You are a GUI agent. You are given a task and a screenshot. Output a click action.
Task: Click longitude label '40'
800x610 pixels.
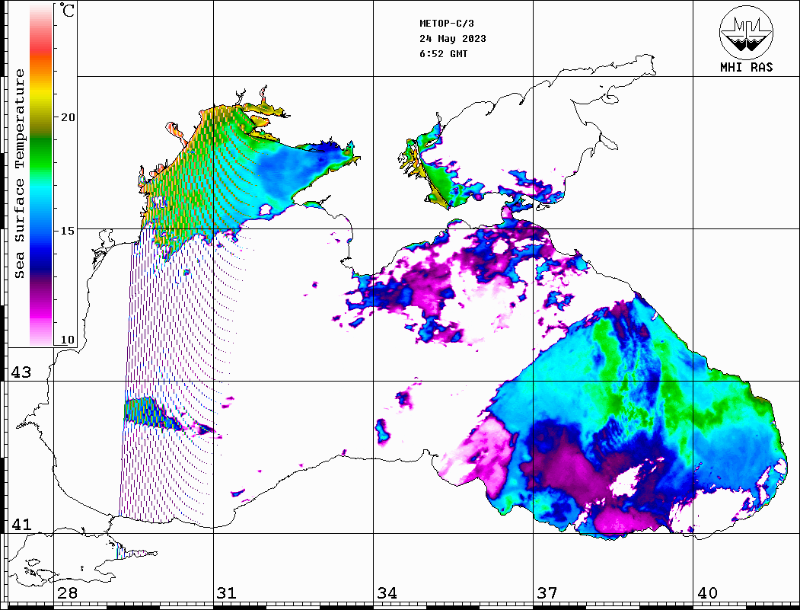(x=707, y=593)
